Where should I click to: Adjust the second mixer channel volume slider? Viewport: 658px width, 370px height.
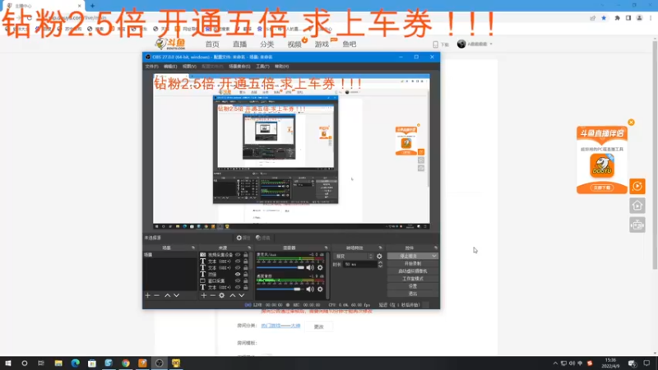pyautogui.click(x=280, y=289)
